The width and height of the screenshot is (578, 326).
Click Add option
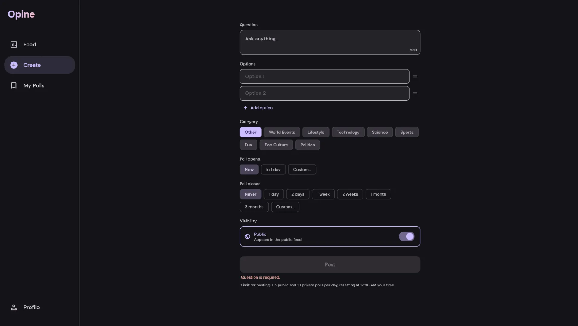point(258,108)
